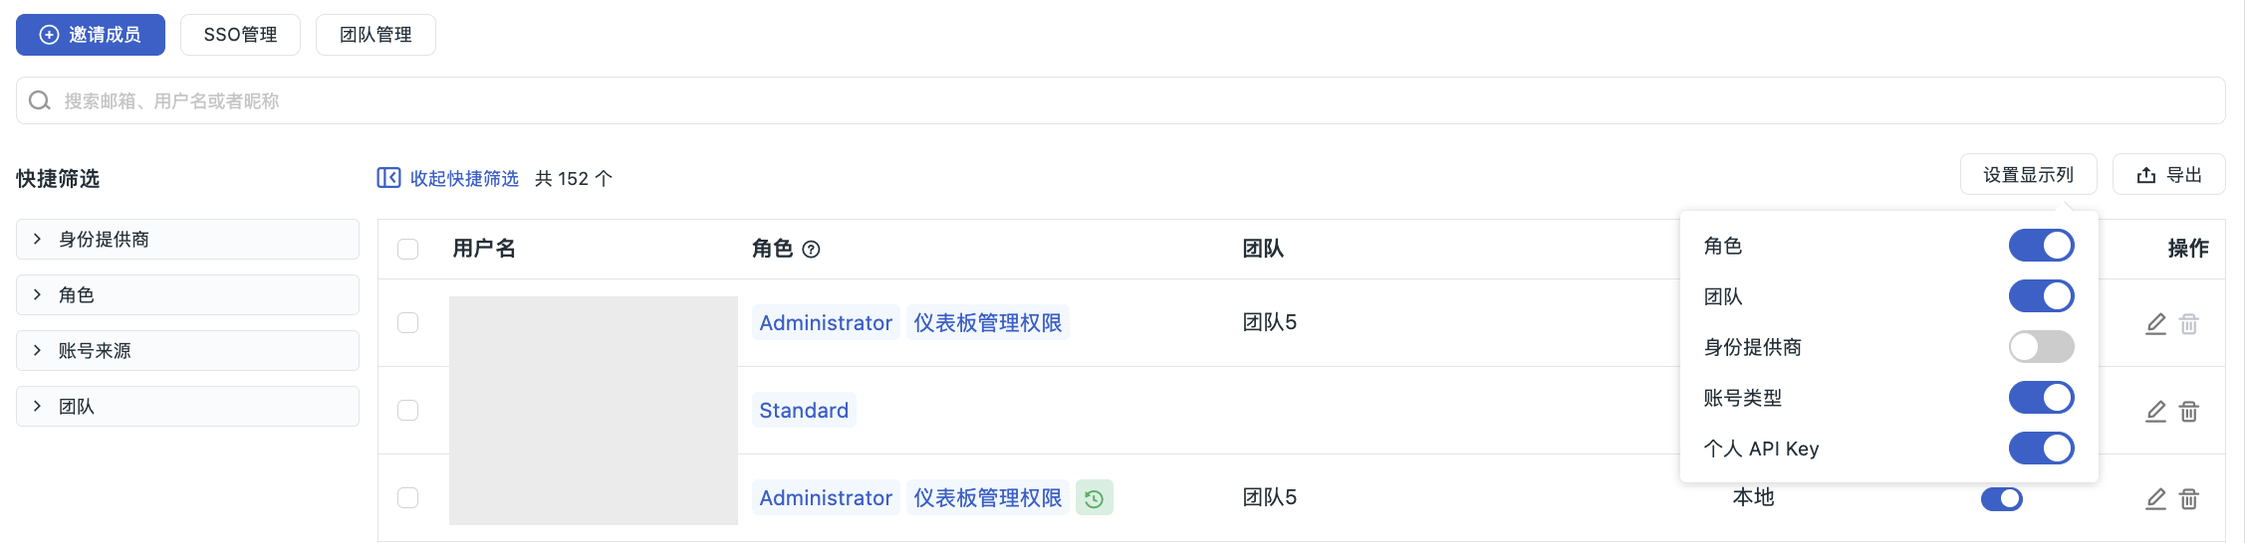Open SSO管理
This screenshot has height=543, width=2245.
240,35
